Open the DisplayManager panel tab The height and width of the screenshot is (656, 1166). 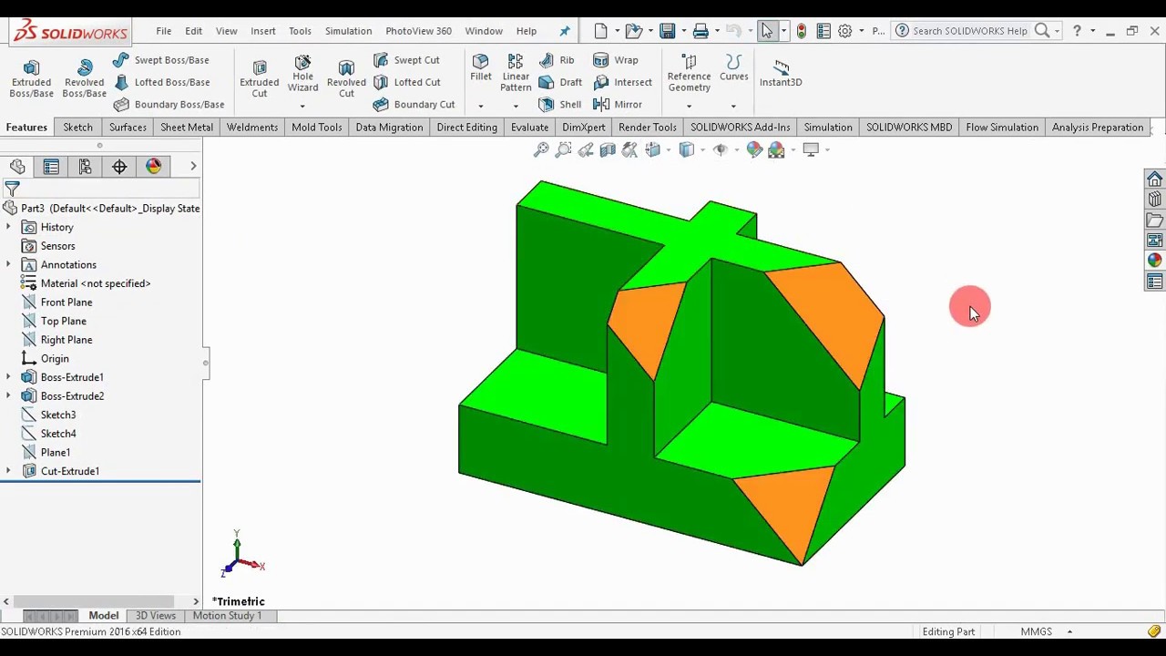pos(153,167)
